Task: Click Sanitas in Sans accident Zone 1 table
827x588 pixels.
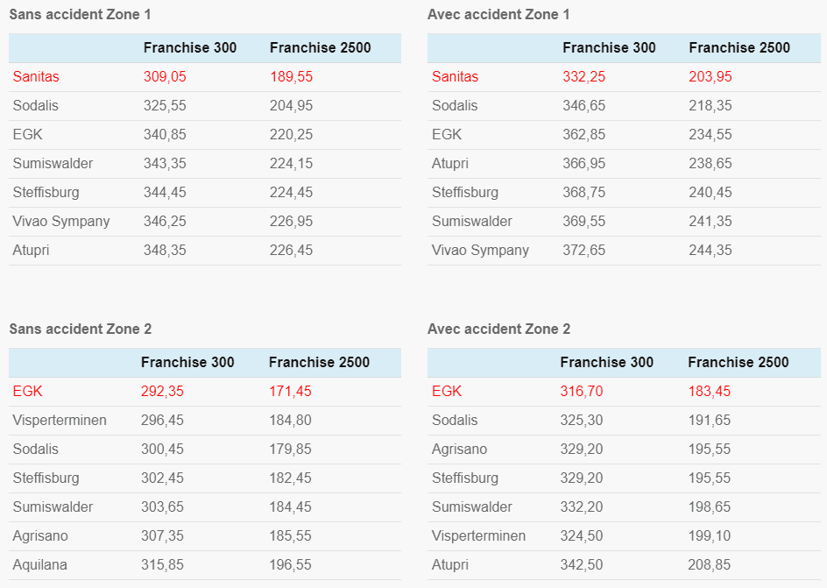Action: pos(36,77)
